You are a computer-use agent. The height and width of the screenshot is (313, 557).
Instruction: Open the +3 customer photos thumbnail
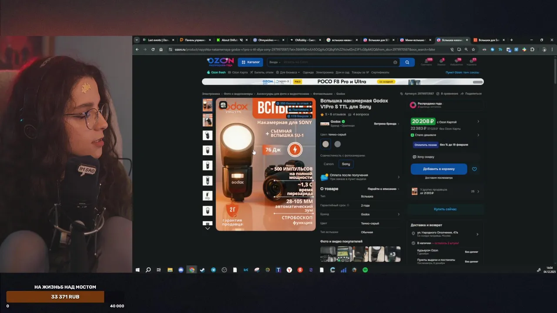coord(393,254)
